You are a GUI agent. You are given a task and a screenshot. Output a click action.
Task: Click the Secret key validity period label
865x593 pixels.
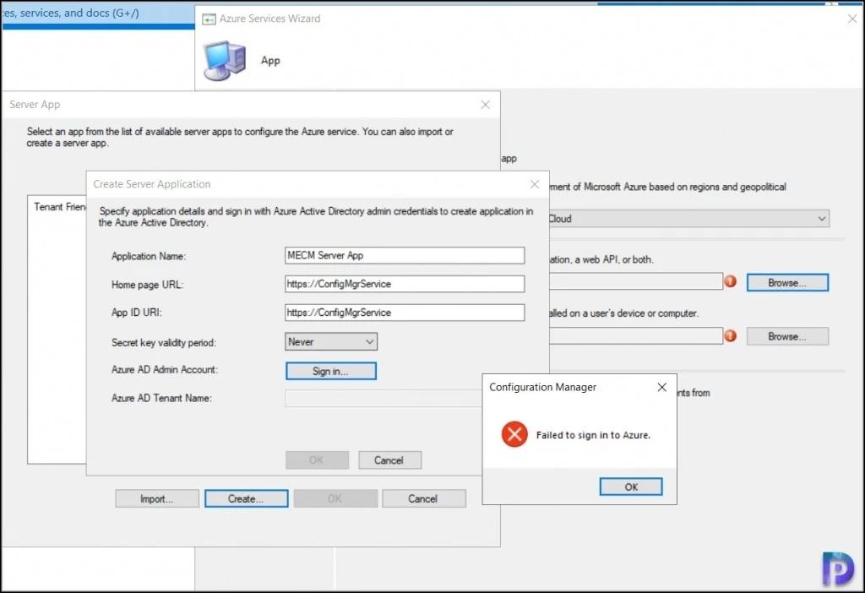pyautogui.click(x=163, y=343)
